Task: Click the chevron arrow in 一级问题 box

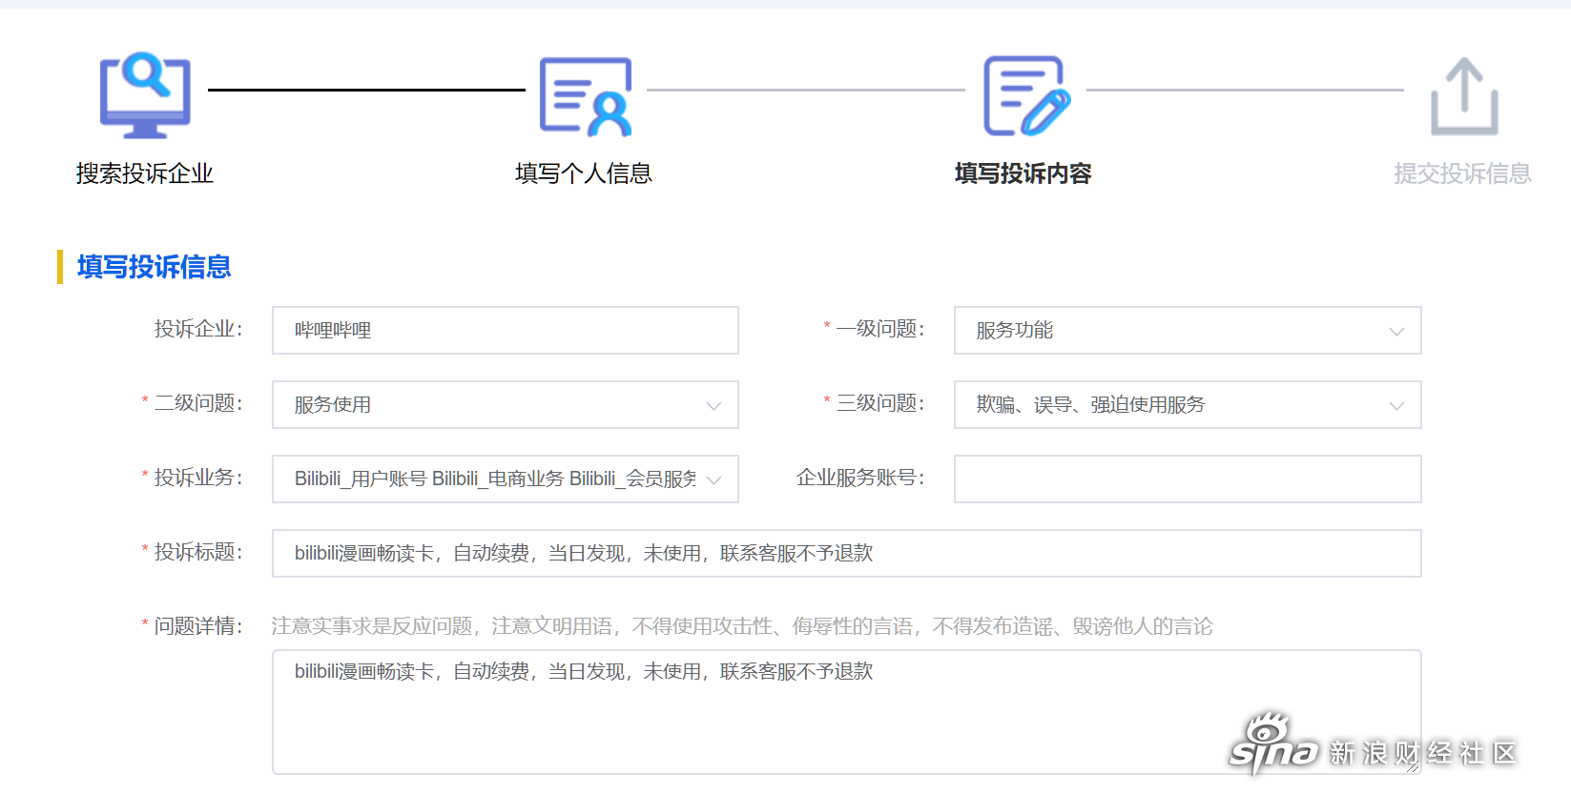Action: coord(1396,332)
